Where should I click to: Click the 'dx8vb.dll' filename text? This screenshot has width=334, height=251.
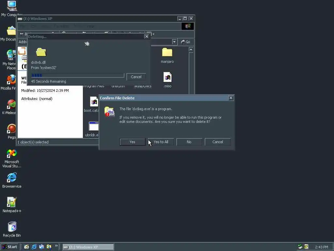[x=38, y=62]
